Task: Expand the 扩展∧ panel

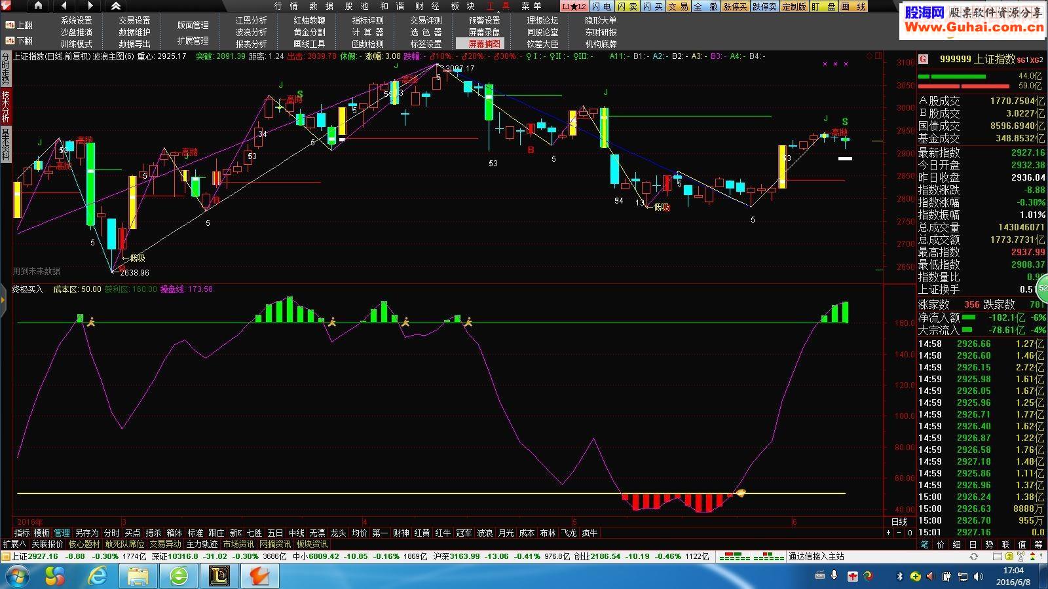Action: [14, 544]
